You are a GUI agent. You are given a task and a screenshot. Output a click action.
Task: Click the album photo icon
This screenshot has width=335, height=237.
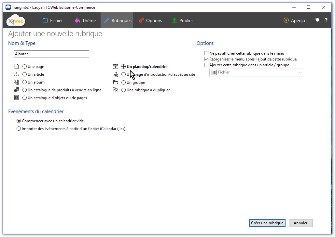[x=17, y=82]
